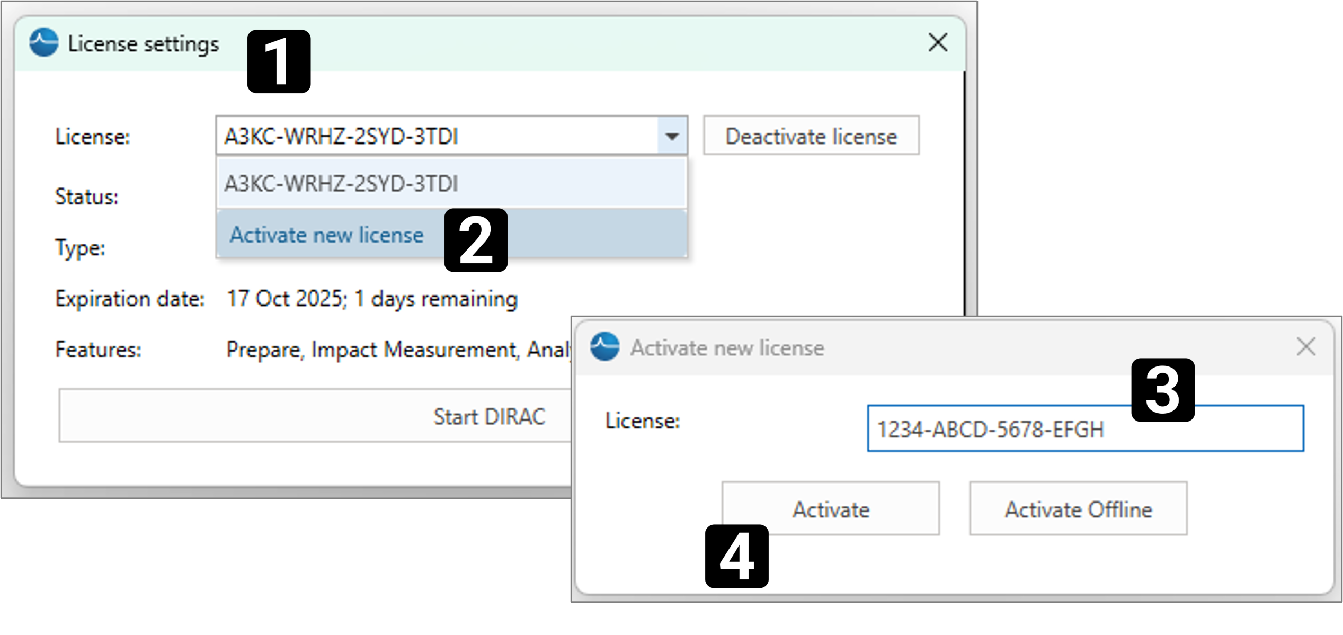Image resolution: width=1343 pixels, height=635 pixels.
Task: Expand the License dropdown arrow
Action: point(672,136)
